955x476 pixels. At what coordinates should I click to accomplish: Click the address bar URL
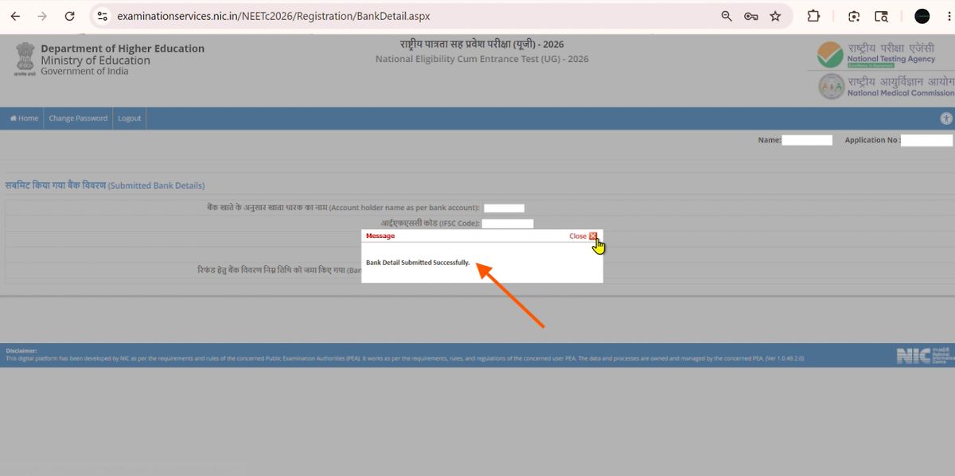[273, 16]
